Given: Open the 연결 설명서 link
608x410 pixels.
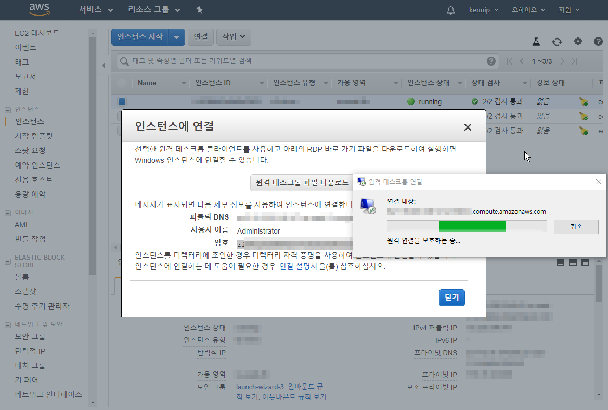Looking at the screenshot, I should (x=298, y=266).
